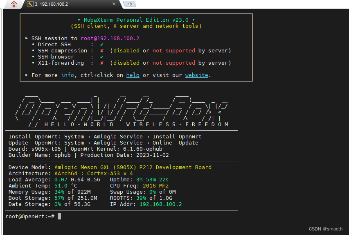Click the MobaXterm Personal Edition v23.0 title

[x=136, y=20]
